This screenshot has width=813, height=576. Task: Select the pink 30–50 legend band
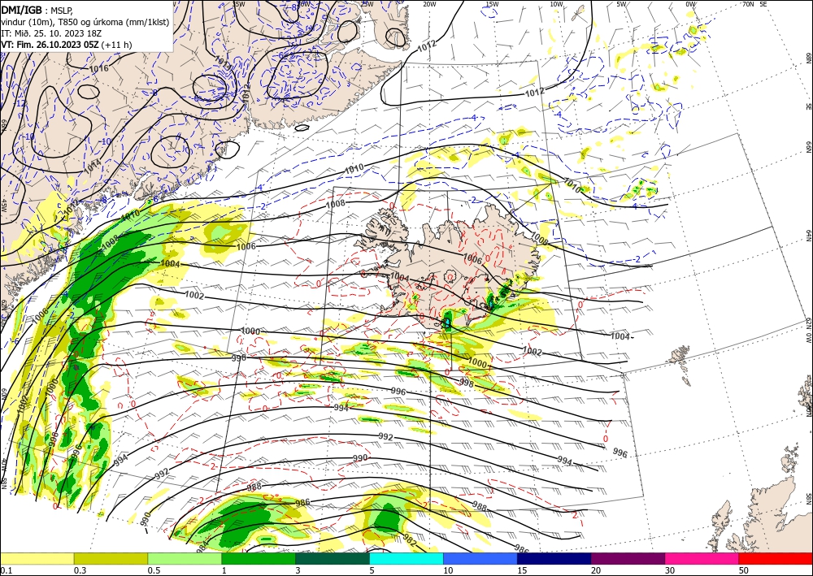pos(702,558)
